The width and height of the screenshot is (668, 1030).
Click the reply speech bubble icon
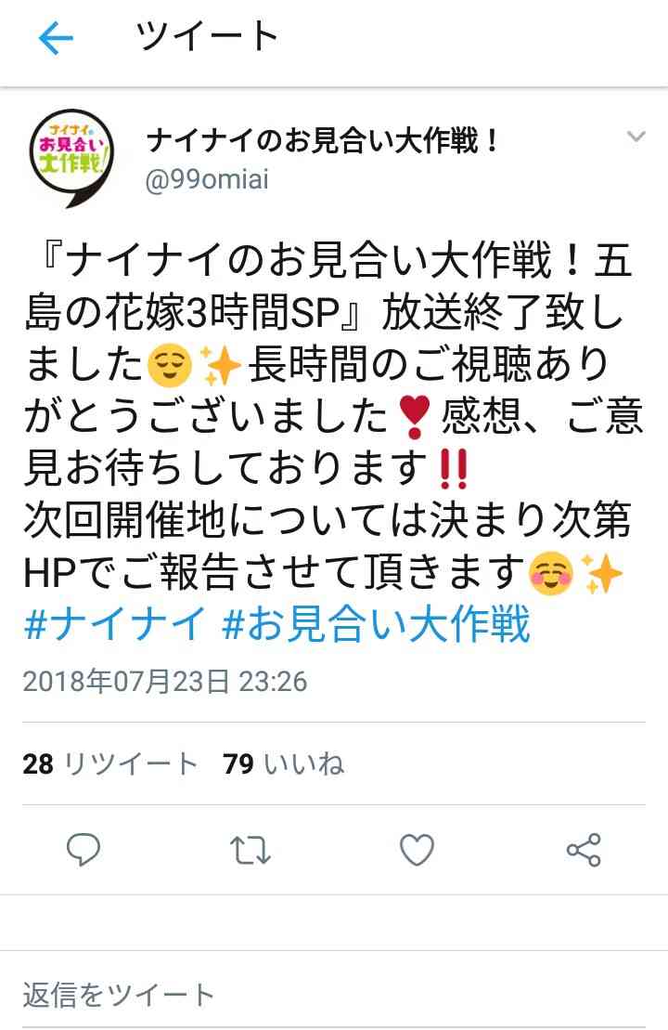click(83, 850)
